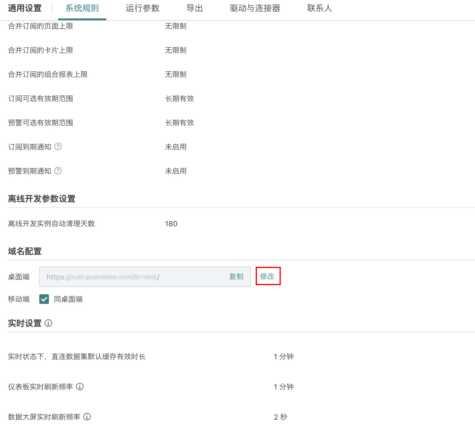This screenshot has height=432, width=475.
Task: Click the 修改 link for domain config
Action: click(x=267, y=276)
